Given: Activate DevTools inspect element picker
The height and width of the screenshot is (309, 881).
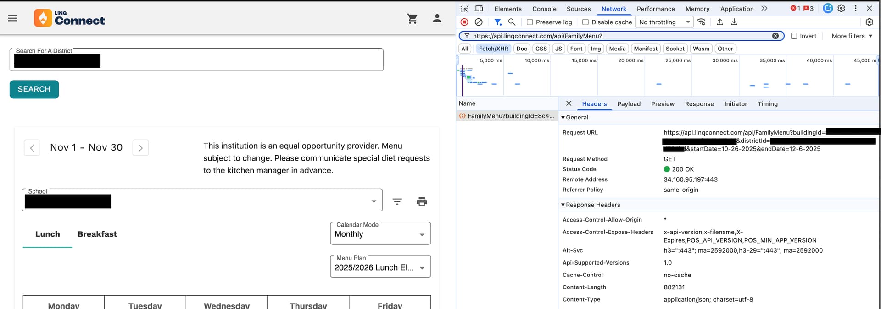Looking at the screenshot, I should point(464,8).
